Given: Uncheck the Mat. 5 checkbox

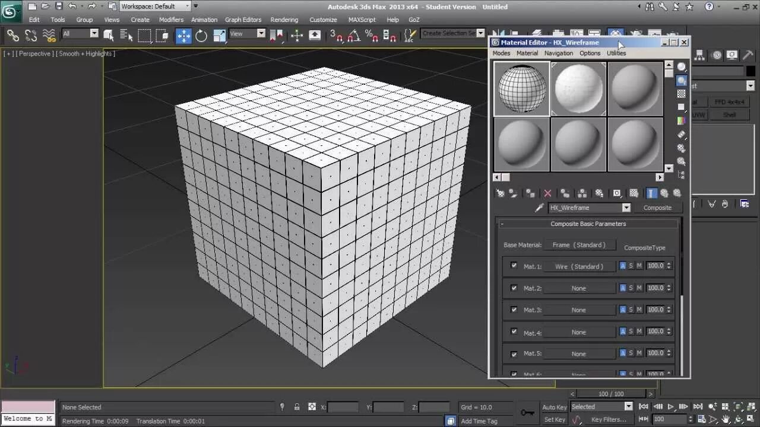Looking at the screenshot, I should pyautogui.click(x=514, y=353).
